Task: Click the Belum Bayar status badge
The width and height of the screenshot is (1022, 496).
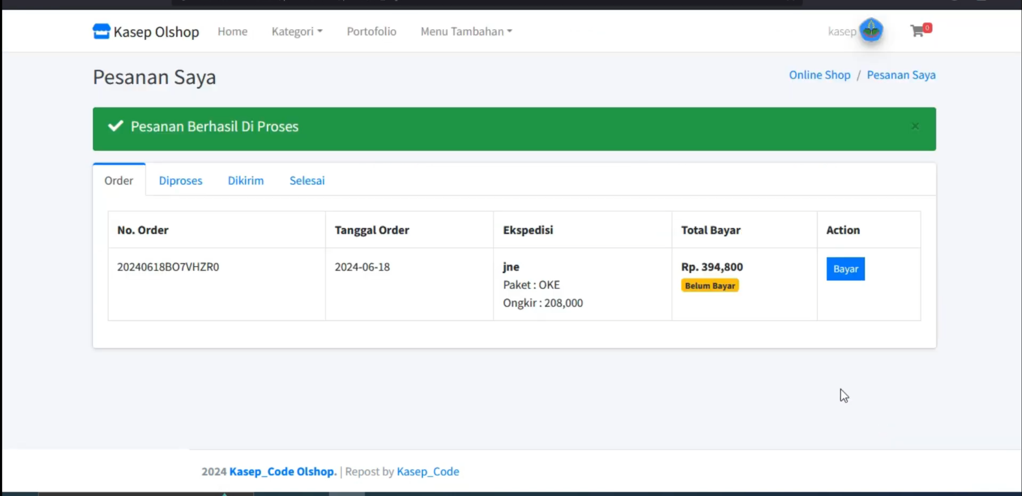Action: coord(710,286)
